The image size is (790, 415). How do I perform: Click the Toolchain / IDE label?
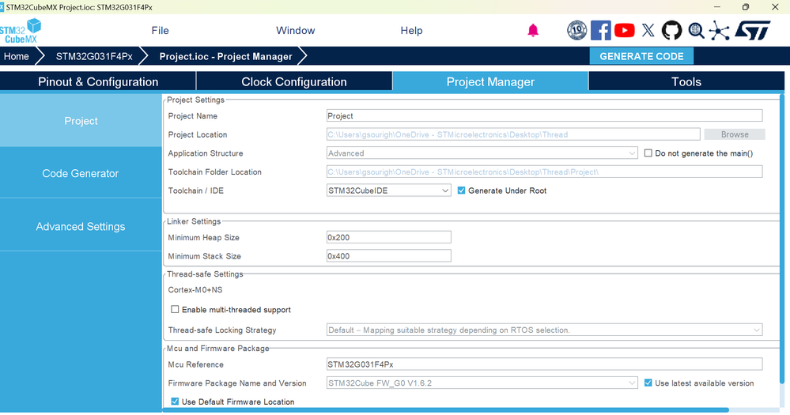click(195, 191)
